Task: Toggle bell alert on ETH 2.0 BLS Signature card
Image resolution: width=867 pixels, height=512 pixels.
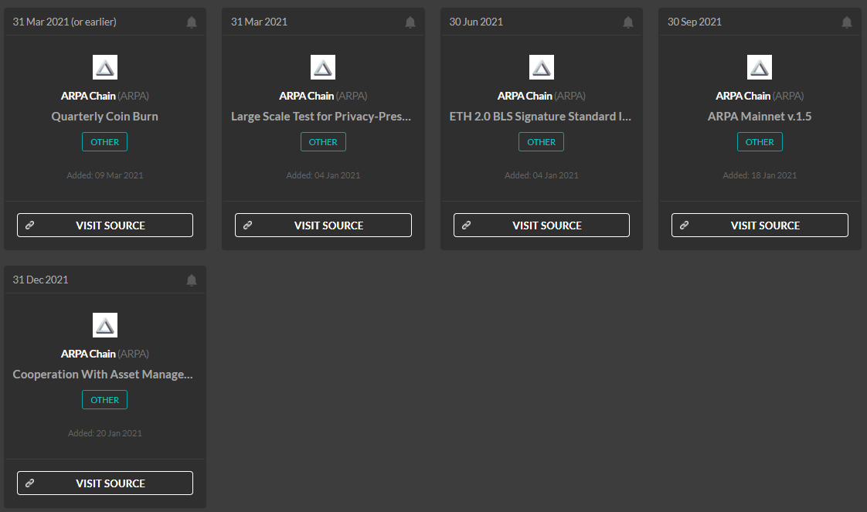Action: pos(628,22)
